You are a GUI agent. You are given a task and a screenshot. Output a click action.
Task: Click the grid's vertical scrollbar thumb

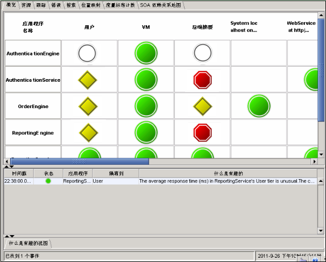321,70
